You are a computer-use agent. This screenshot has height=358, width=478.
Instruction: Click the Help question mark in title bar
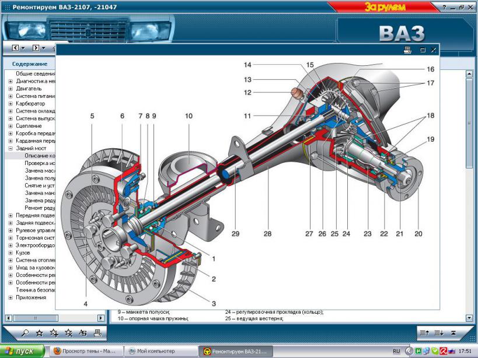444,8
